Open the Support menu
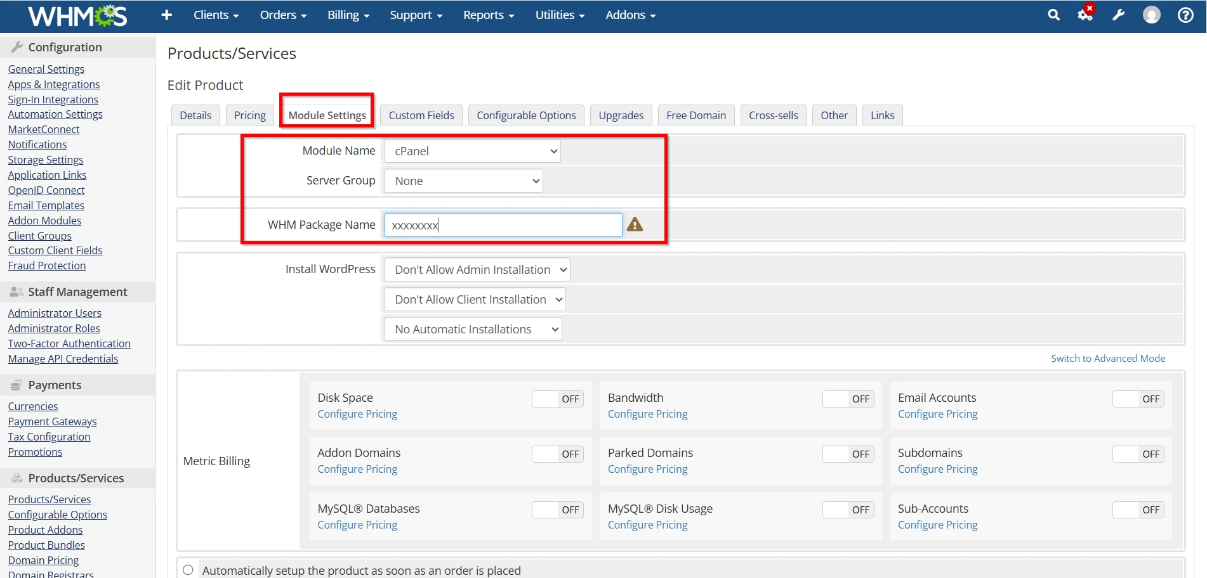The image size is (1207, 578). pos(416,15)
